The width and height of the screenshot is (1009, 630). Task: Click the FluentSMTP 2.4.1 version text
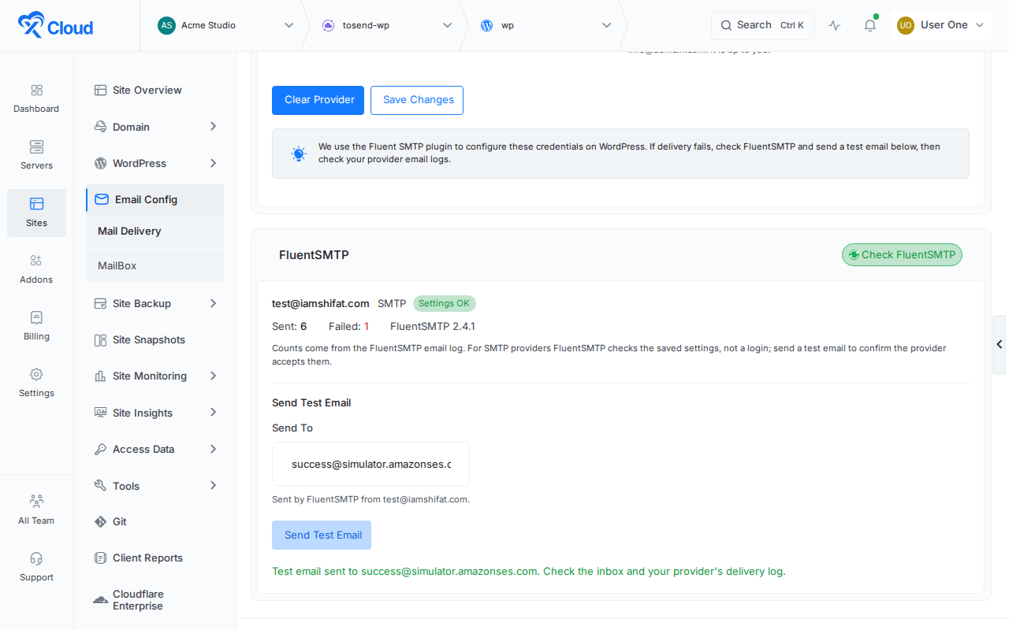click(433, 326)
